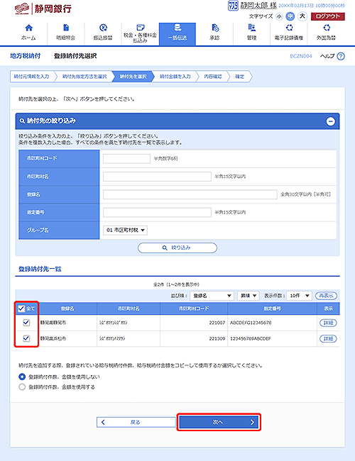Screen dimensions: 355x461
Task: Open the 承認 approval icon
Action: (215, 28)
